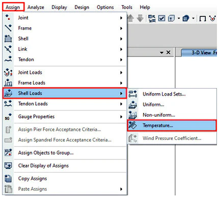Image resolution: width=219 pixels, height=199 pixels.
Task: Click the Clear Display of Assigns icon
Action: coord(8,165)
